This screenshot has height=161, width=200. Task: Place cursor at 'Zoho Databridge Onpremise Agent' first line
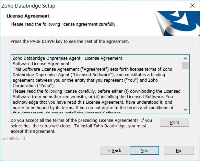68,58
